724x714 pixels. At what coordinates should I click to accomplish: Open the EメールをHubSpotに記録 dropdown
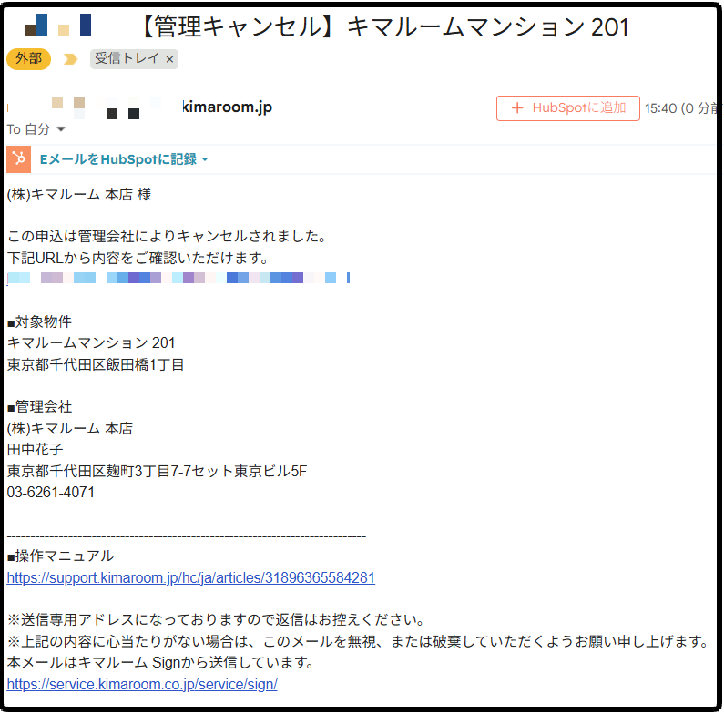(x=124, y=159)
